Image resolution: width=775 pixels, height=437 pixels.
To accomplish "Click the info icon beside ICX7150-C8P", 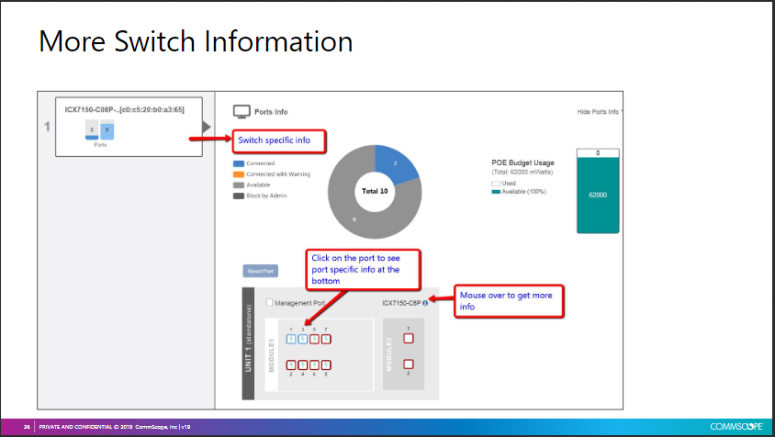I will [426, 303].
